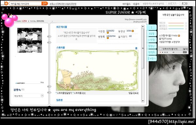This screenshot has height=125, width=196.
Task: Click the small box beside 액티브 bar
Action: point(186,23)
